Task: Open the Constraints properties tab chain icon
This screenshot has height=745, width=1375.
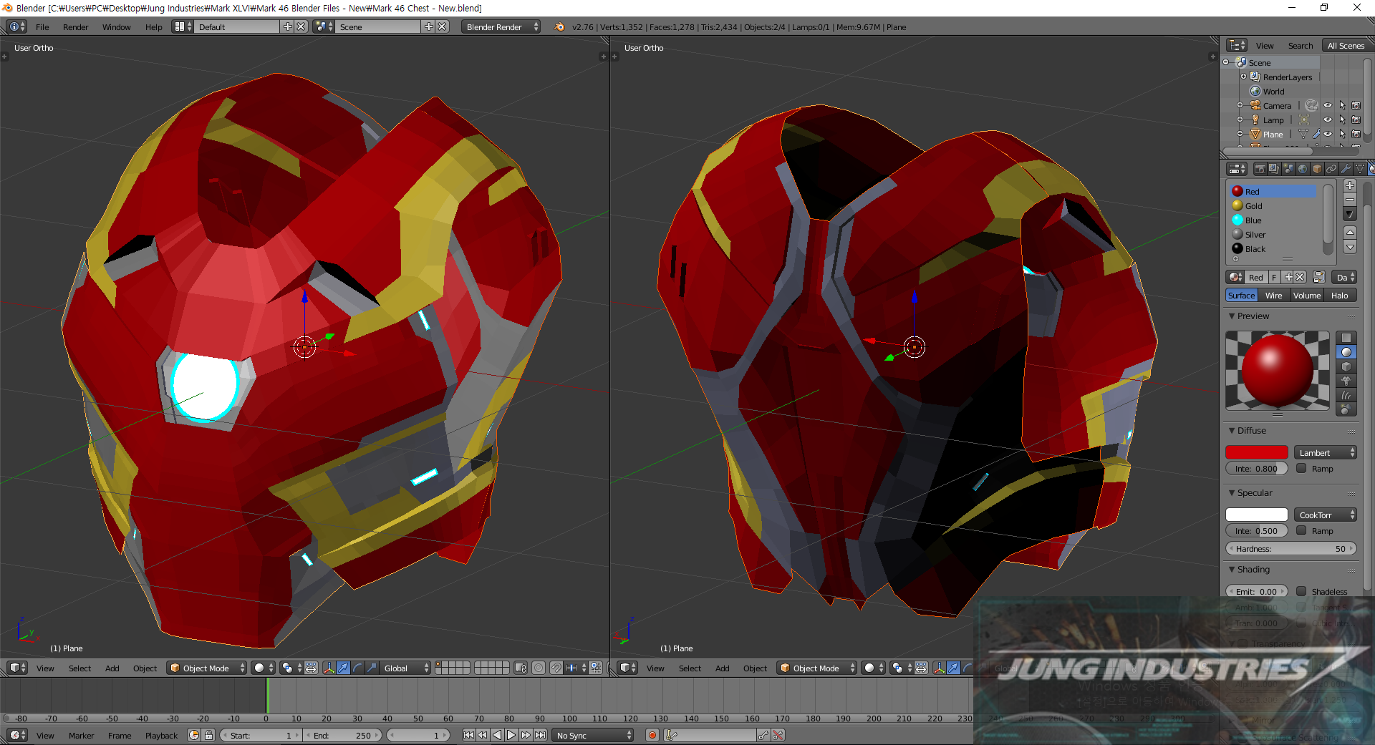Action: click(x=1331, y=169)
